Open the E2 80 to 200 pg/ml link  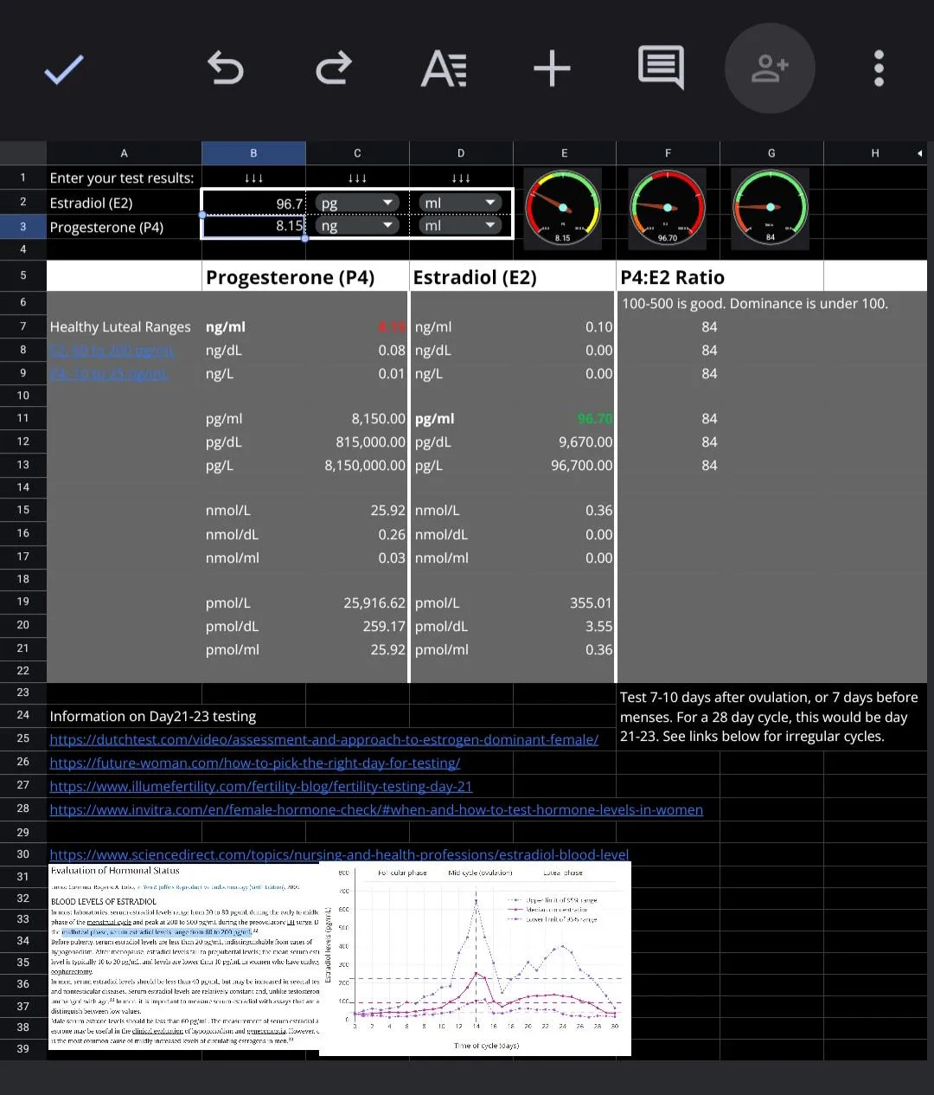pyautogui.click(x=112, y=351)
